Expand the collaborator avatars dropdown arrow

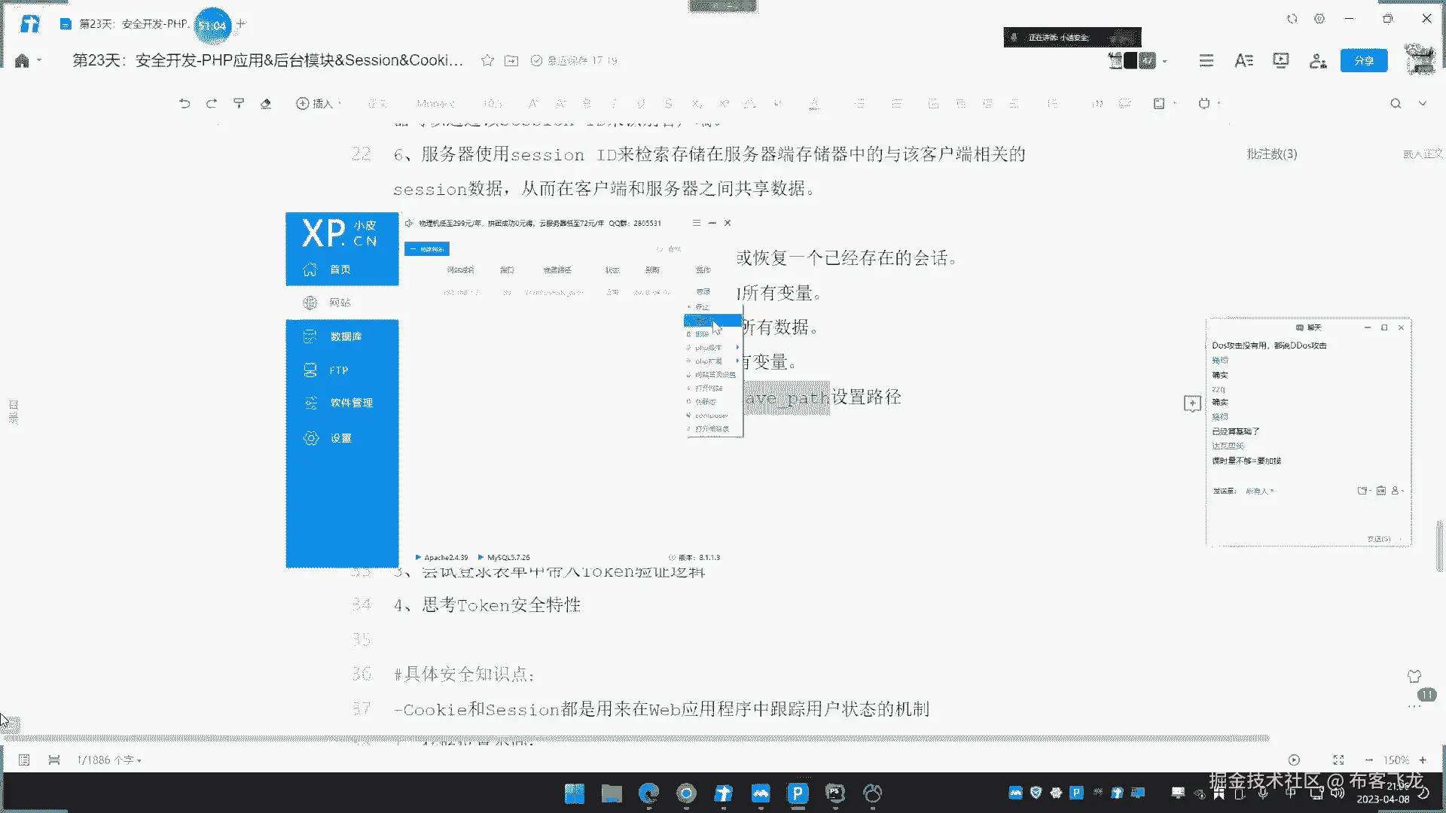click(1165, 61)
